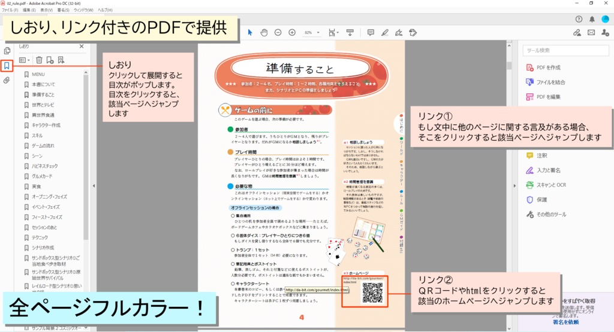This screenshot has height=332, width=614.
Task: Click the find bookmark icon
Action: [x=61, y=60]
